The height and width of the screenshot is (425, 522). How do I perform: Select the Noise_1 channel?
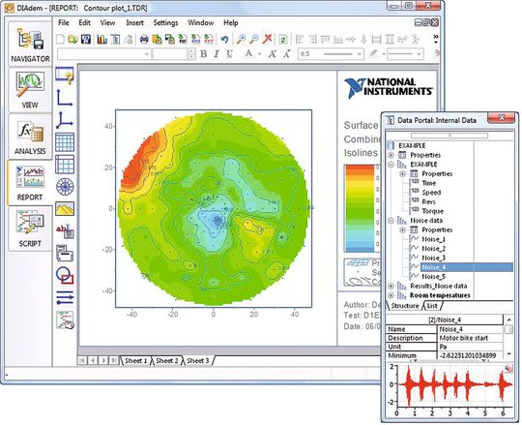point(433,239)
